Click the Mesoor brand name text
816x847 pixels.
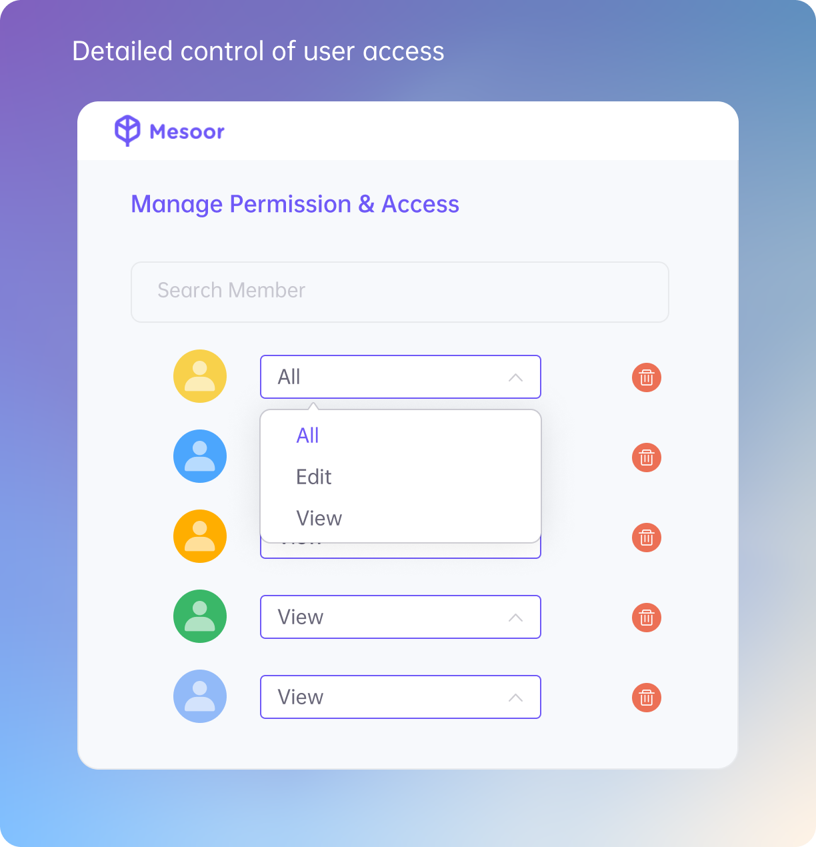tap(187, 131)
